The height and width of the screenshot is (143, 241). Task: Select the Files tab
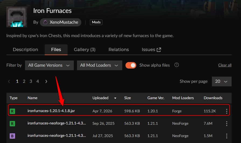pos(56,49)
